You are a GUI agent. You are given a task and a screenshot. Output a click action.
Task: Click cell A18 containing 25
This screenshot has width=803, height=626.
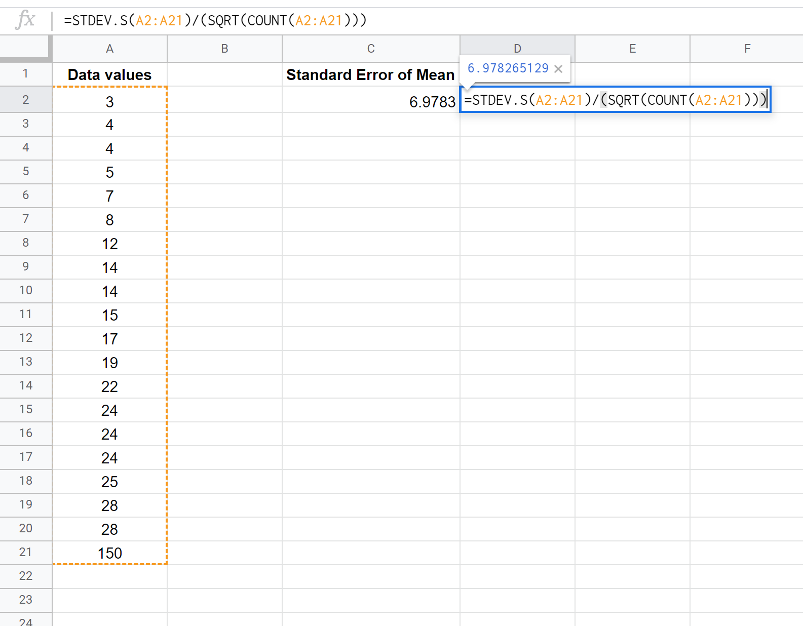(110, 482)
